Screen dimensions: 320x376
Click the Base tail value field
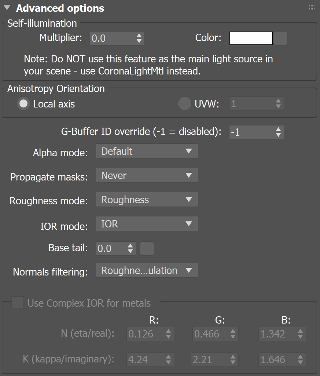coord(110,249)
